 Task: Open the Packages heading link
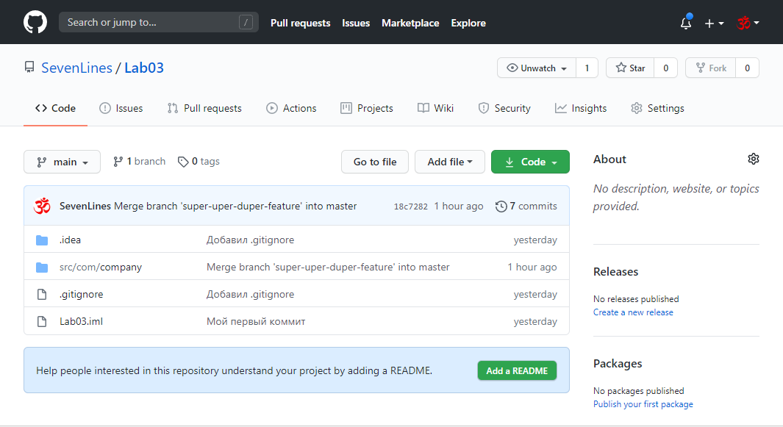[618, 364]
